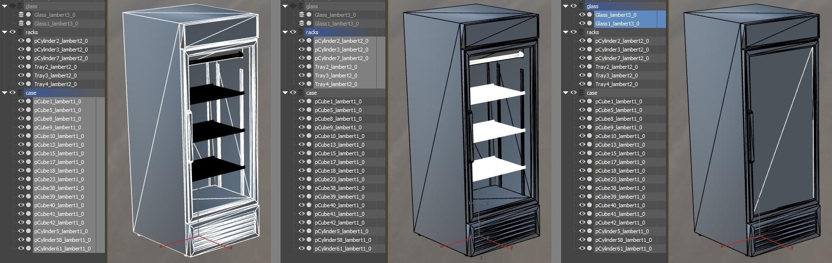
Task: Collapse the highlighted glass group arrow
Action: tap(566, 6)
